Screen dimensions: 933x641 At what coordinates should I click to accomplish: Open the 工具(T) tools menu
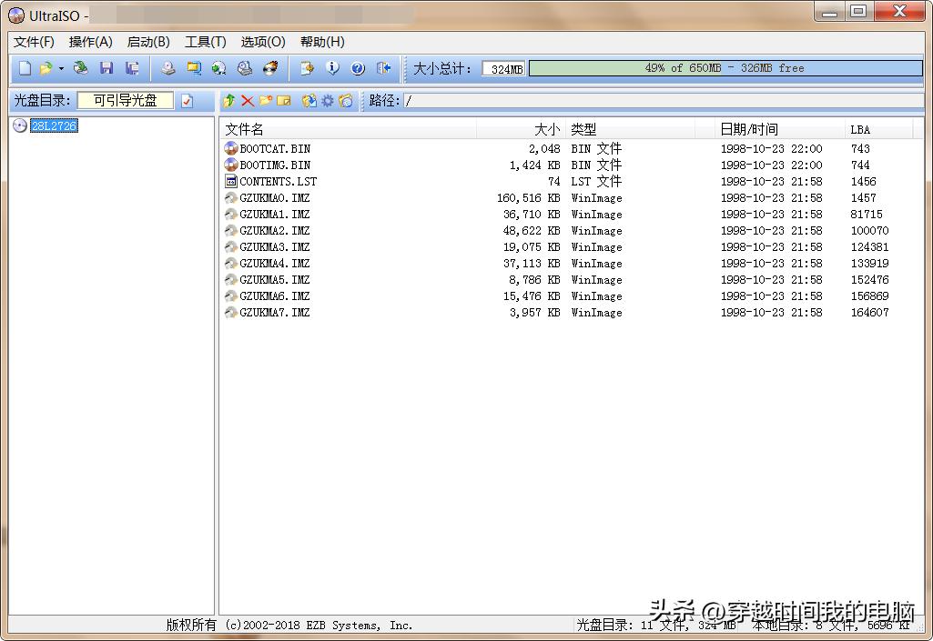tap(206, 42)
